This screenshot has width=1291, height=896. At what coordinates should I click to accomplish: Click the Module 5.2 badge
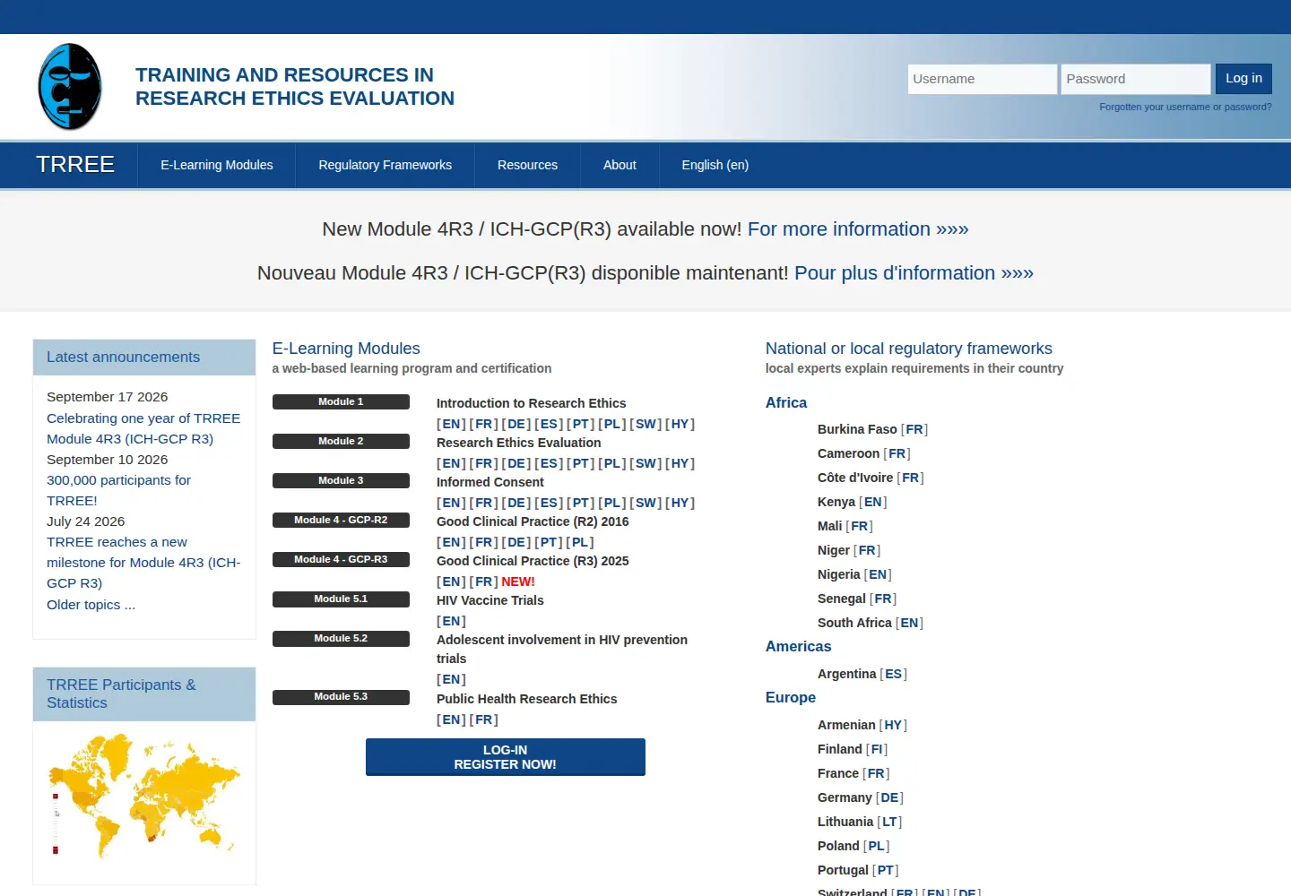pyautogui.click(x=341, y=639)
